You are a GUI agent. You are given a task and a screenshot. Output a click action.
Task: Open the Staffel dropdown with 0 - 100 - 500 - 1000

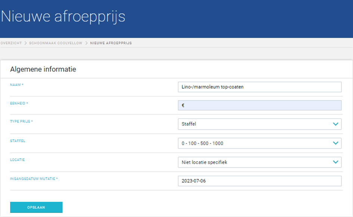[260, 143]
